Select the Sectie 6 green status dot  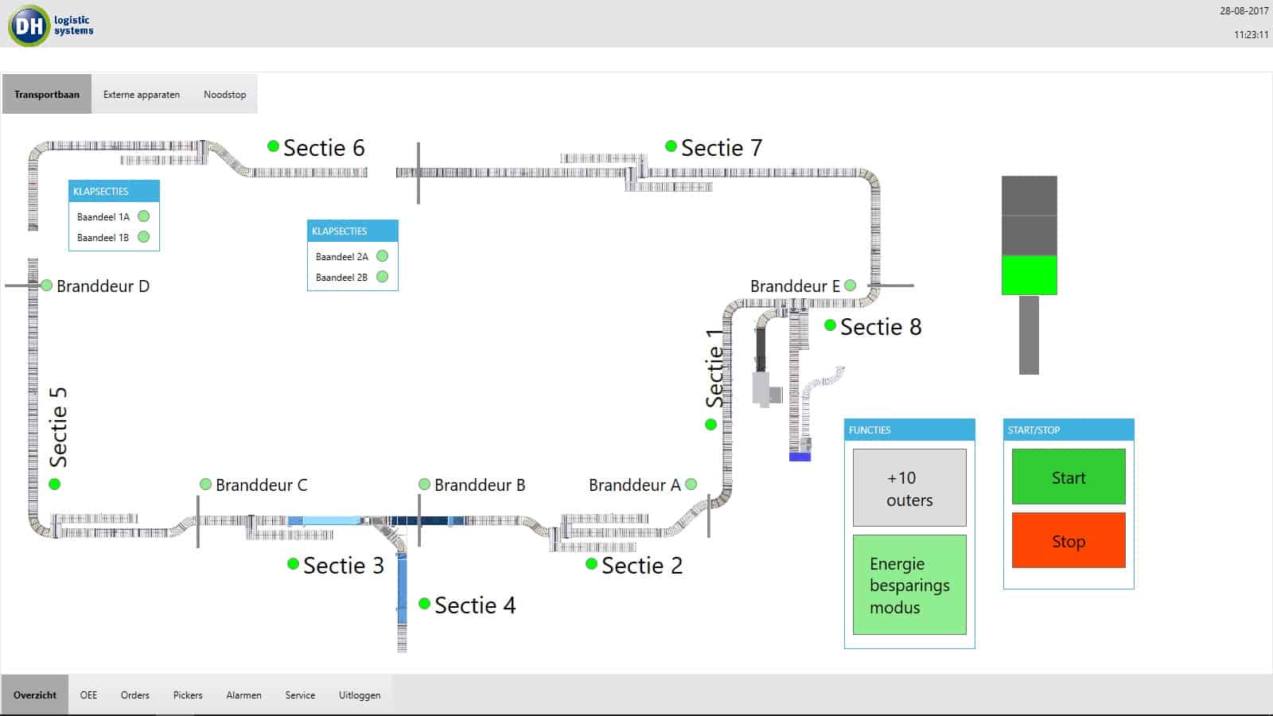(273, 146)
